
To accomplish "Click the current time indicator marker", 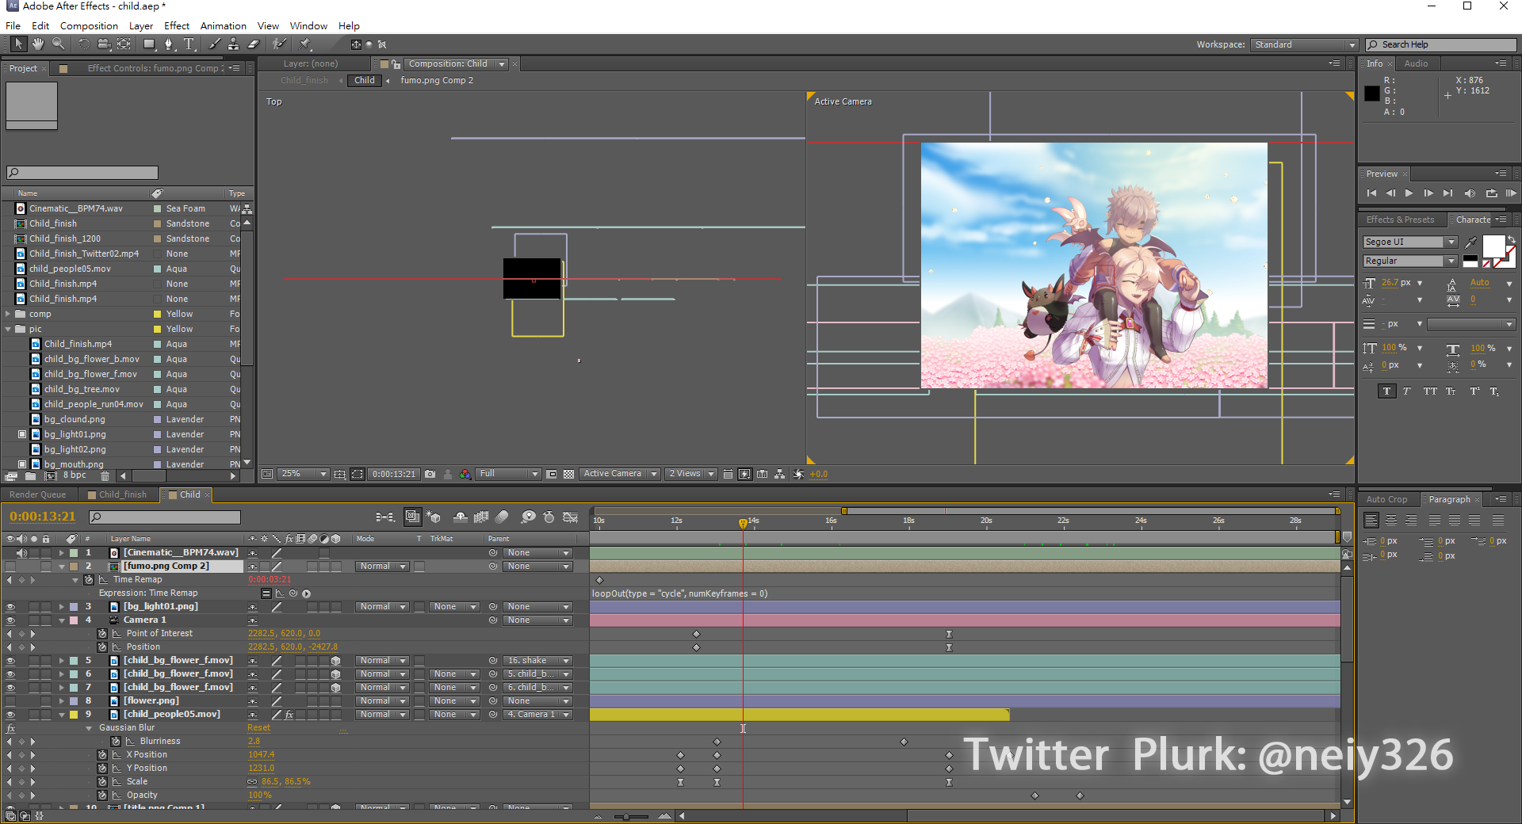I will tap(743, 523).
